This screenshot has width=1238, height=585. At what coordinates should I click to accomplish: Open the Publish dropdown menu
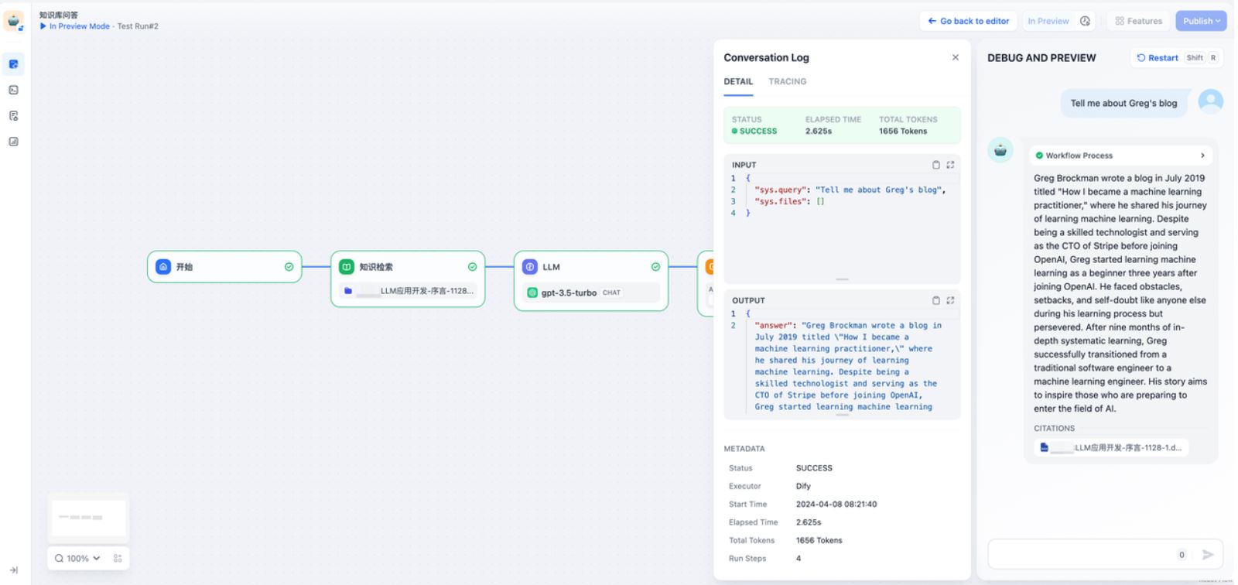(x=1201, y=21)
